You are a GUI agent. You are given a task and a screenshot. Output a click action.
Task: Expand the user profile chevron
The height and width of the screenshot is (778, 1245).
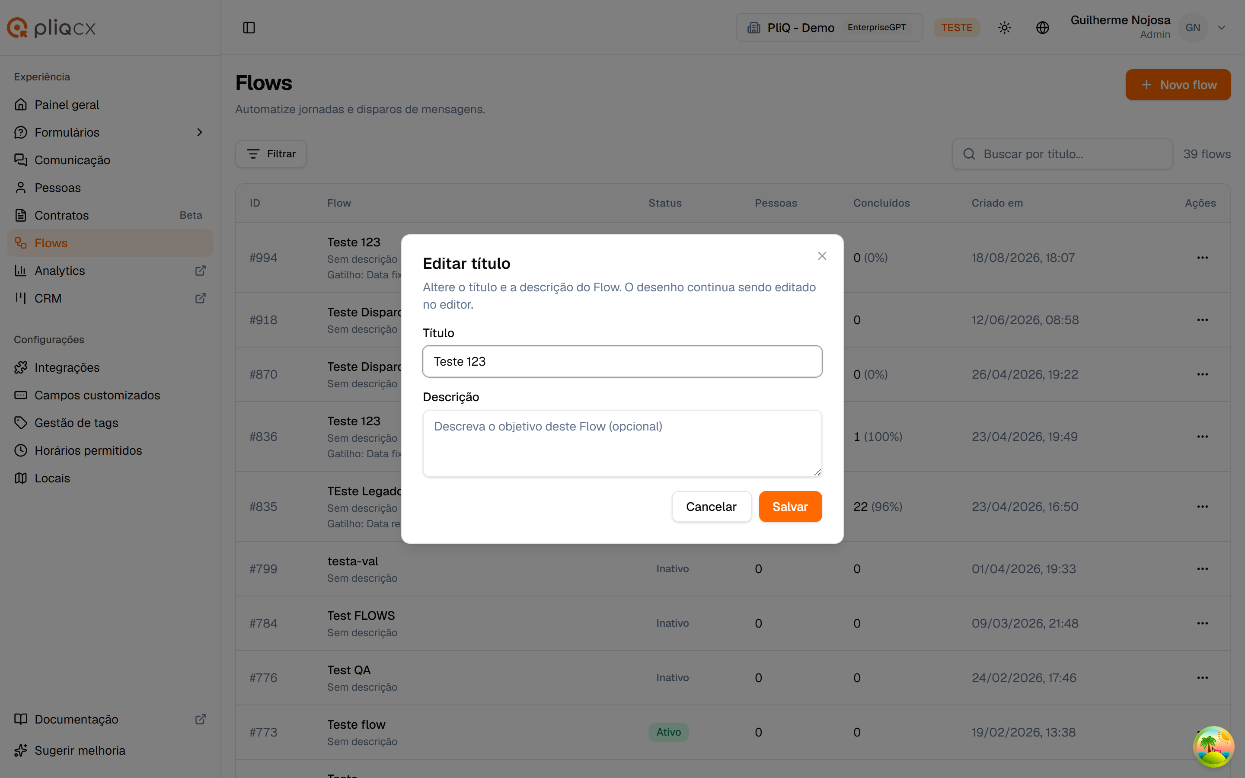click(x=1221, y=28)
